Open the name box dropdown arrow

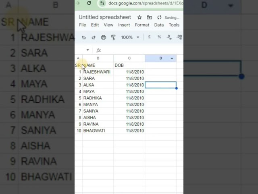(x=88, y=50)
